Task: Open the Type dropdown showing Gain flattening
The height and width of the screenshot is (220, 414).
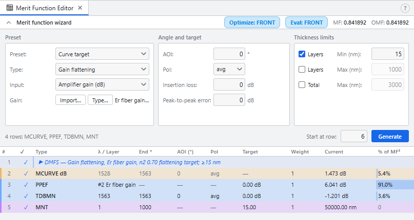Action: coord(102,69)
